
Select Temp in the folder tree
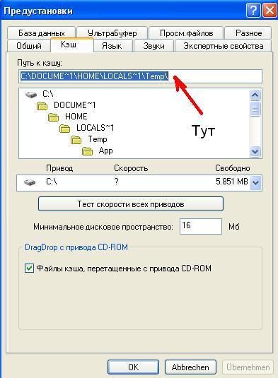(x=98, y=139)
